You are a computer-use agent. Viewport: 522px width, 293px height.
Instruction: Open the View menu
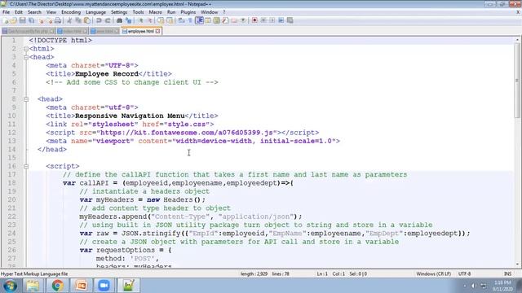click(x=51, y=12)
